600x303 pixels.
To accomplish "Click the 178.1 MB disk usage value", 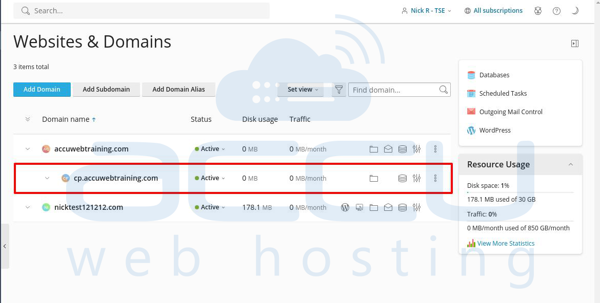I will coord(257,207).
